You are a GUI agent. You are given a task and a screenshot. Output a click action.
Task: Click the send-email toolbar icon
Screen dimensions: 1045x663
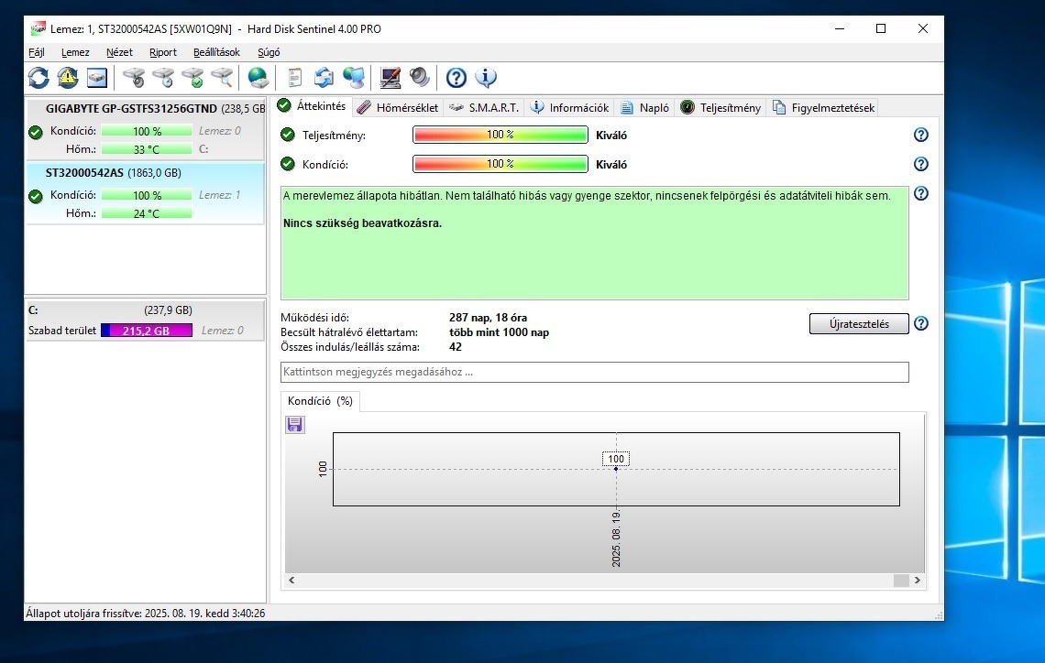(x=324, y=78)
